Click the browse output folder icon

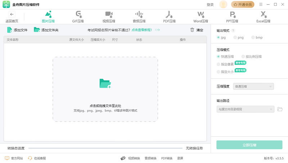[280, 109]
